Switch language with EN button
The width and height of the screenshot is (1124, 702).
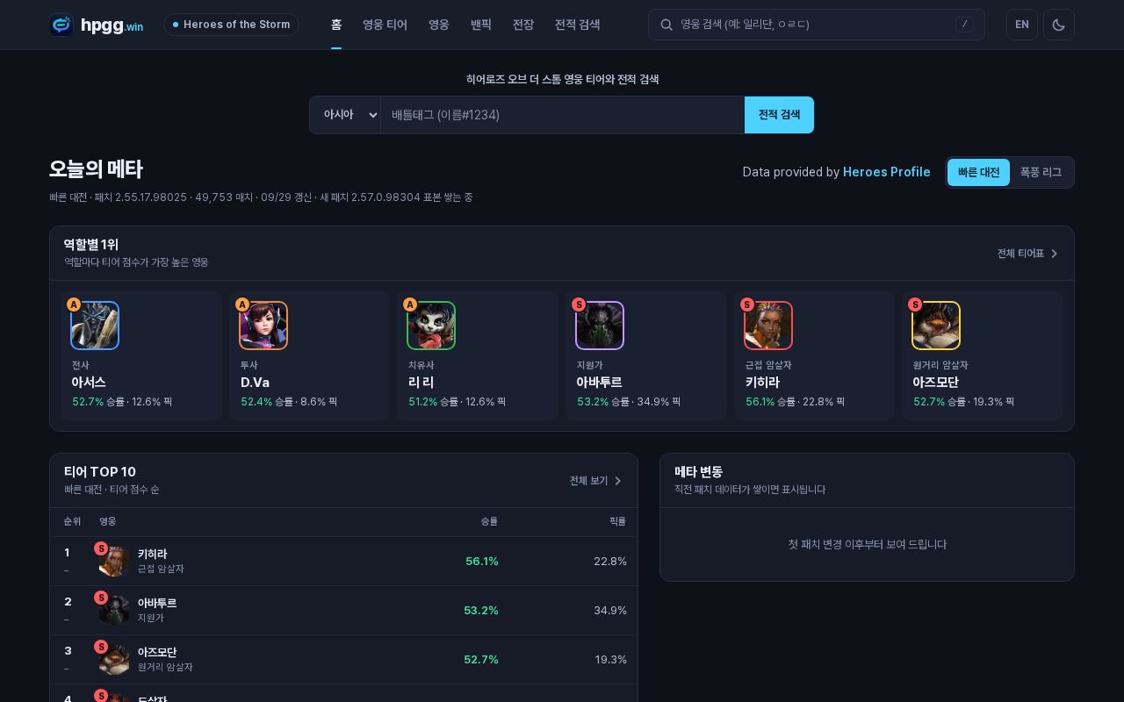(x=1021, y=25)
